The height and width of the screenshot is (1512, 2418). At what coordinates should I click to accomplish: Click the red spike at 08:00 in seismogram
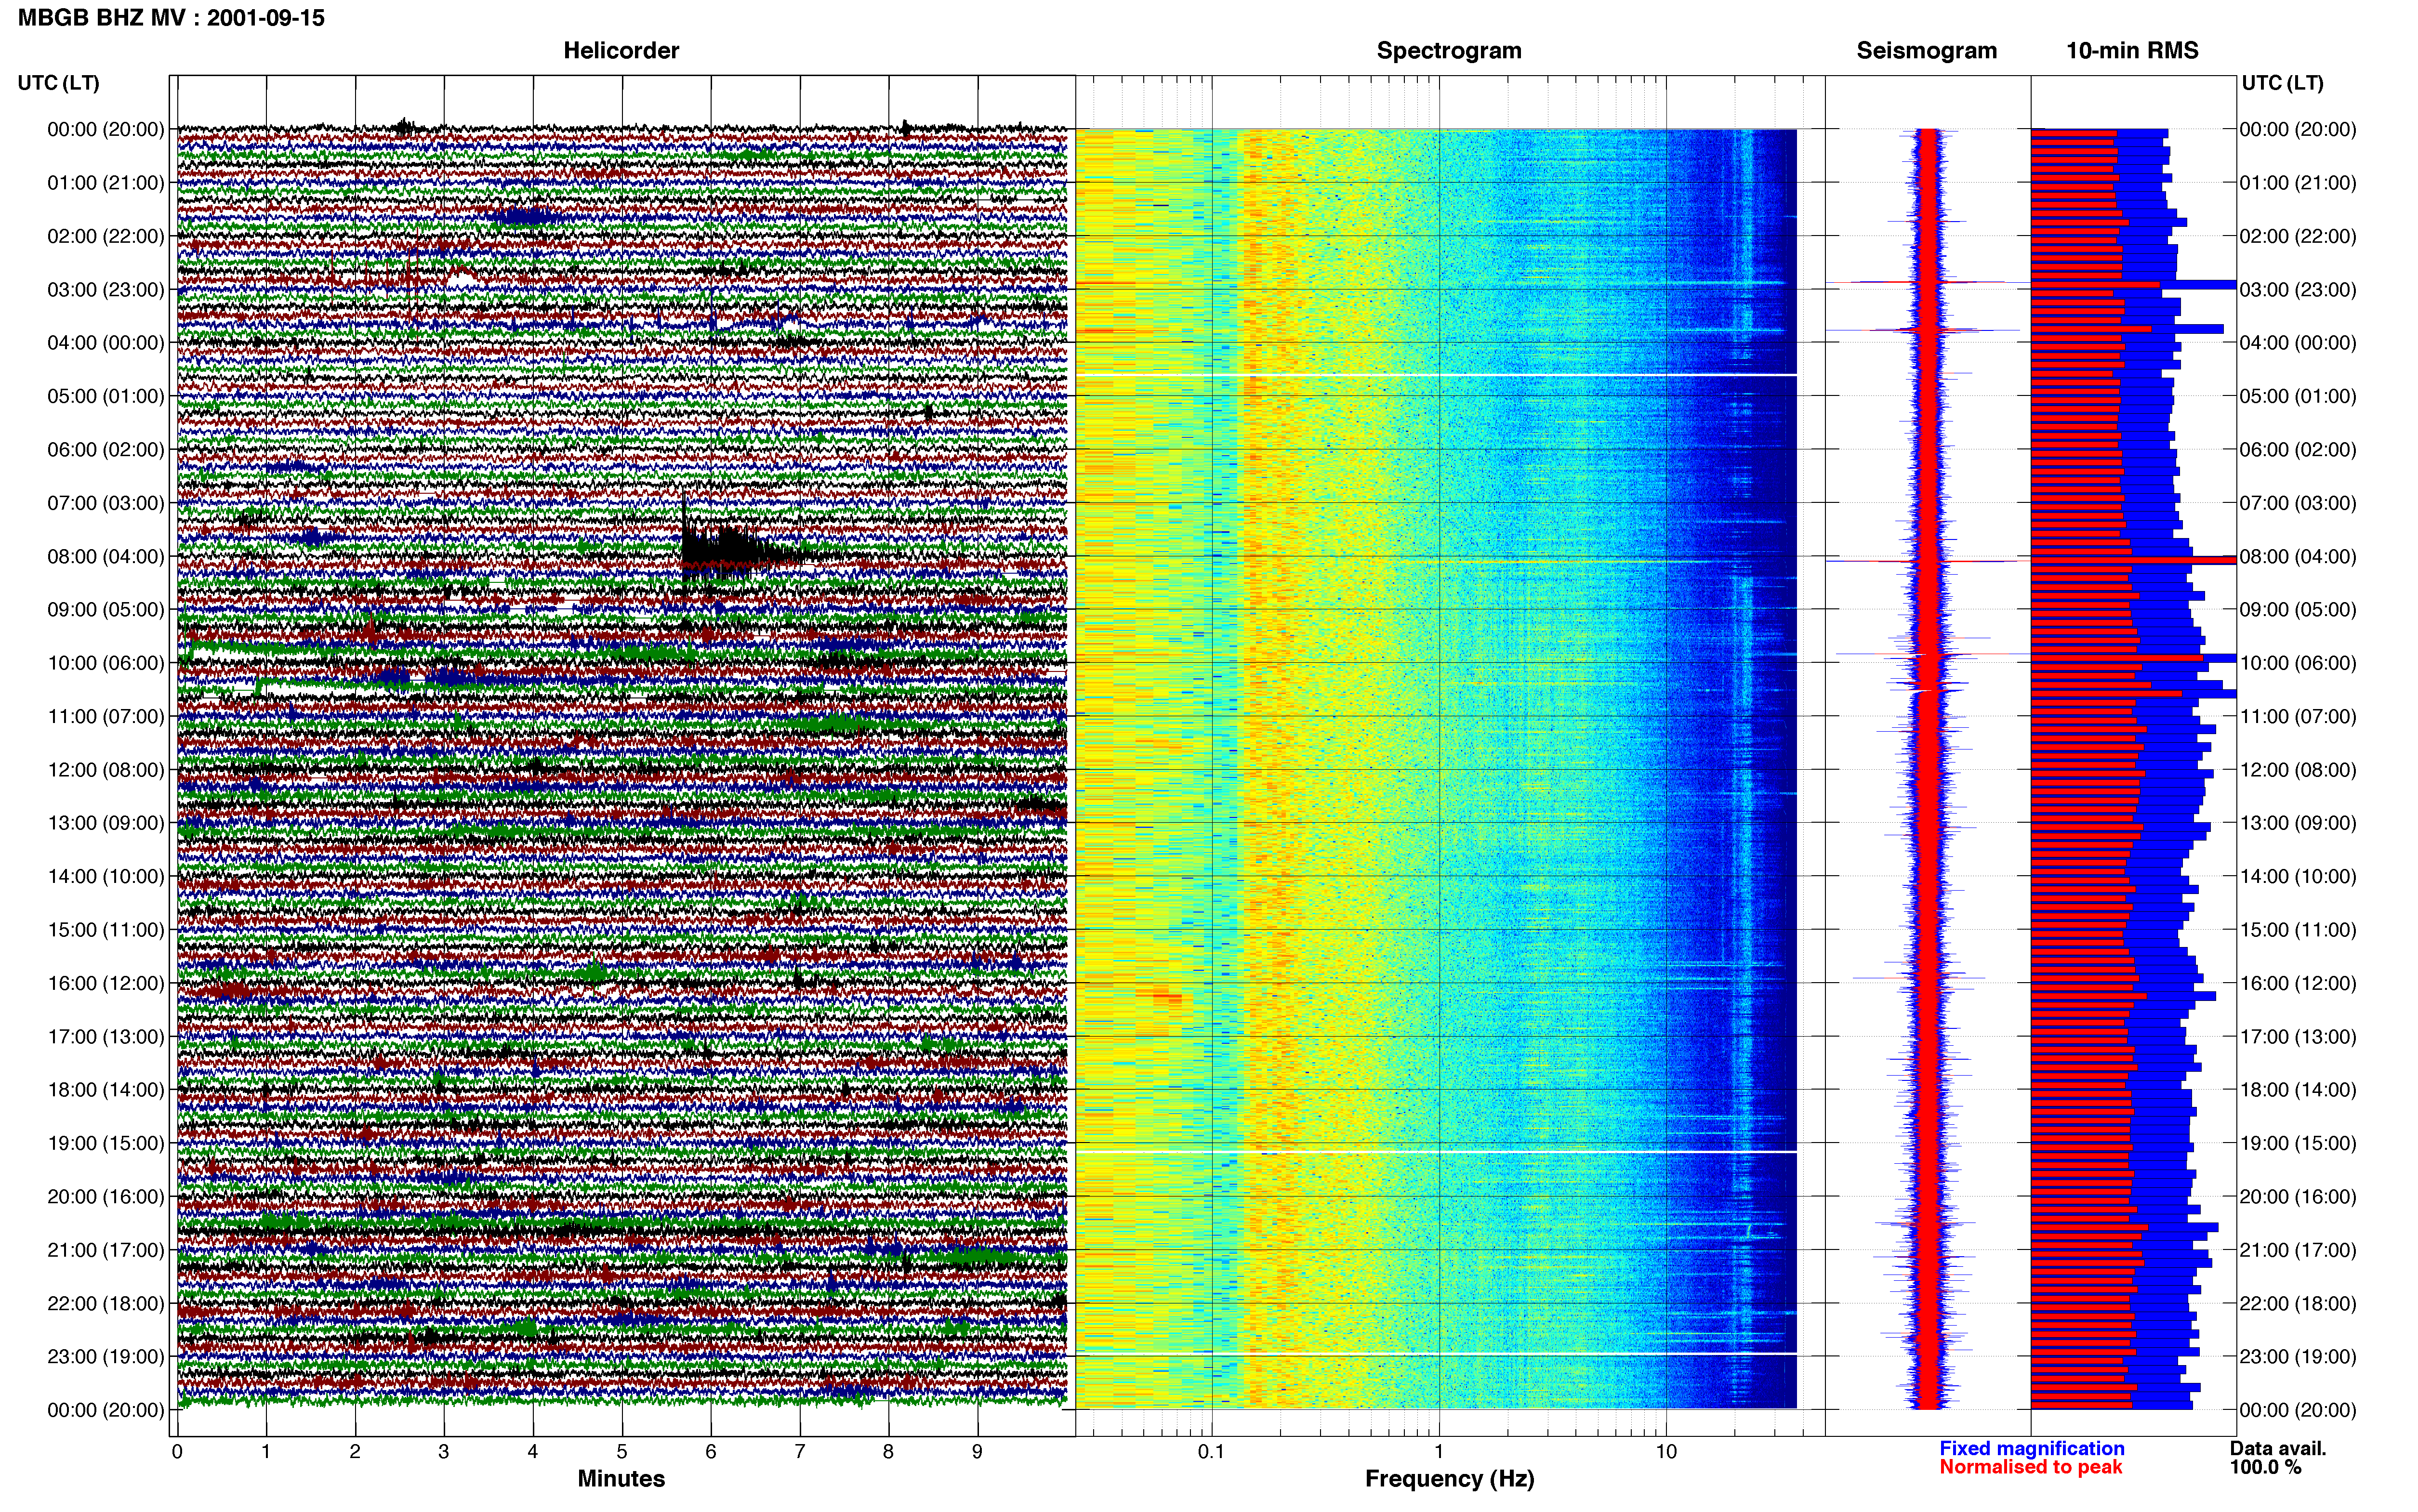1927,561
